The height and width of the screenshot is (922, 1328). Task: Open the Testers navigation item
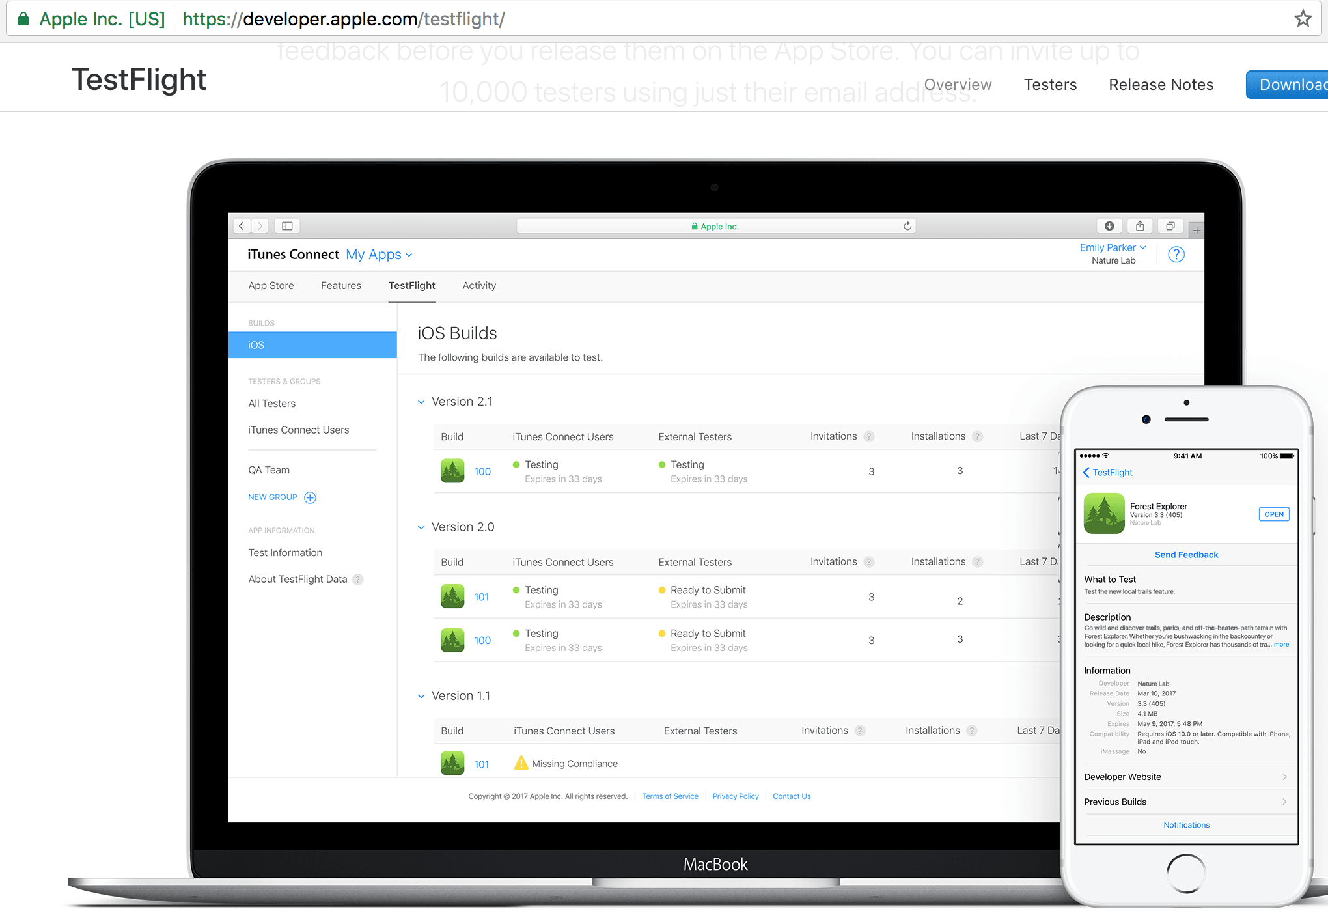(x=1050, y=85)
